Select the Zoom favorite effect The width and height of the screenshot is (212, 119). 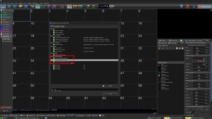tap(171, 65)
